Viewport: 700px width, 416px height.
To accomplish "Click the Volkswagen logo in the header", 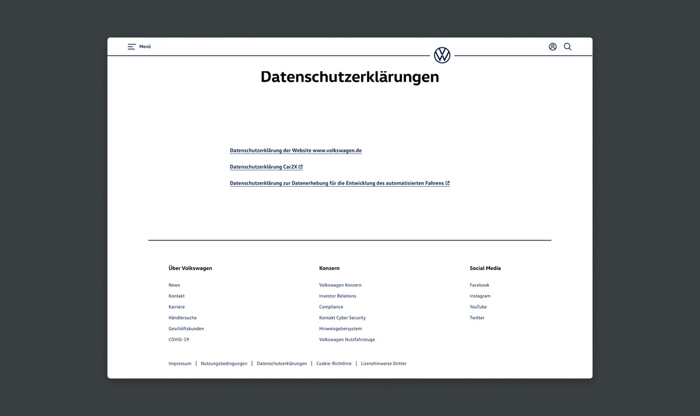I will [x=443, y=54].
